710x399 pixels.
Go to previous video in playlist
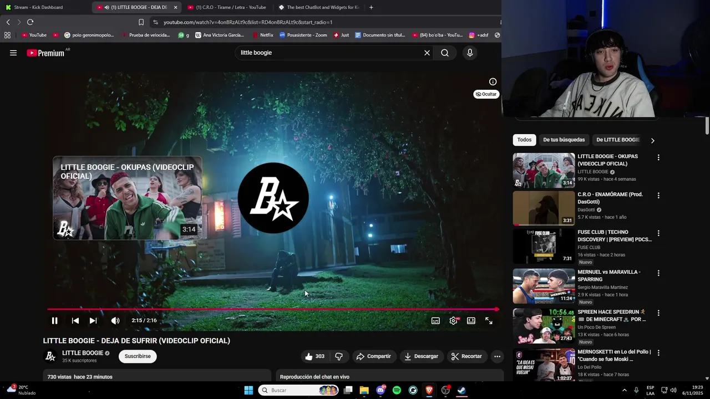pyautogui.click(x=75, y=320)
